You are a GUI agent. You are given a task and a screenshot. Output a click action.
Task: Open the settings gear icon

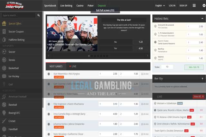[x=204, y=5]
